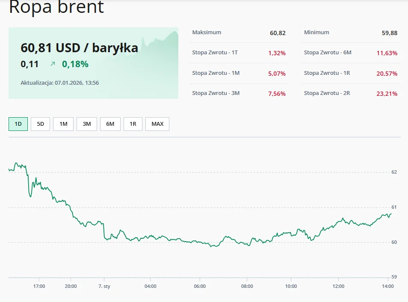Select the 3M time range
408x302 pixels.
click(86, 124)
